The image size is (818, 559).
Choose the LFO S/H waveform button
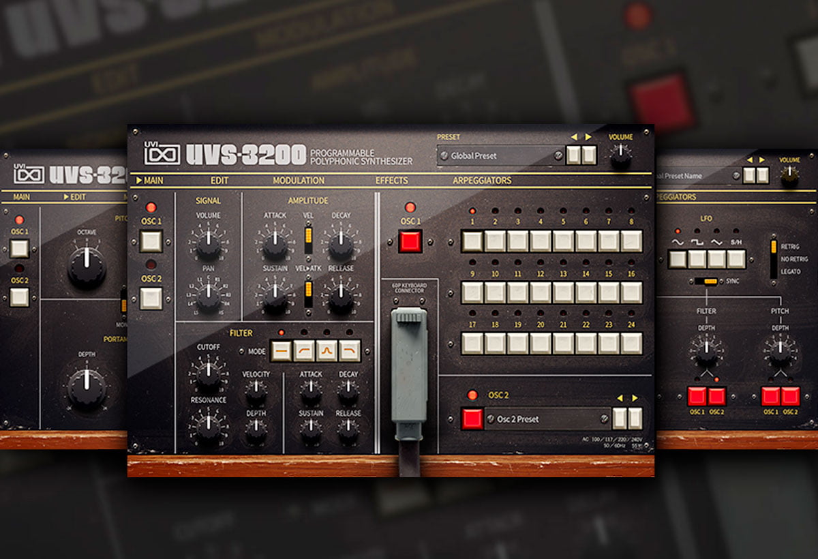tap(736, 259)
